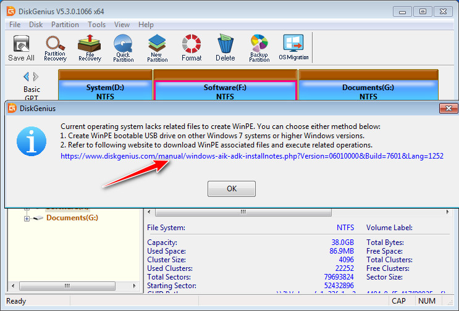Click the DiskGenius logo in the main title bar
This screenshot has width=459, height=311.
tap(11, 11)
